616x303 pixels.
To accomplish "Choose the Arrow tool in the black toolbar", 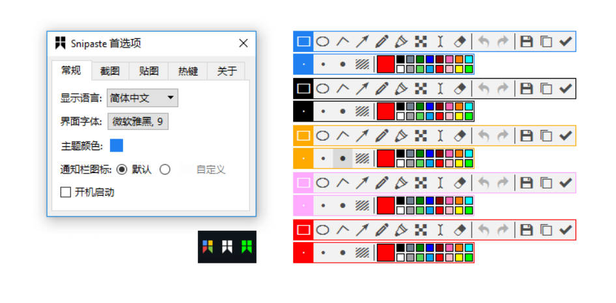I will 362,88.
